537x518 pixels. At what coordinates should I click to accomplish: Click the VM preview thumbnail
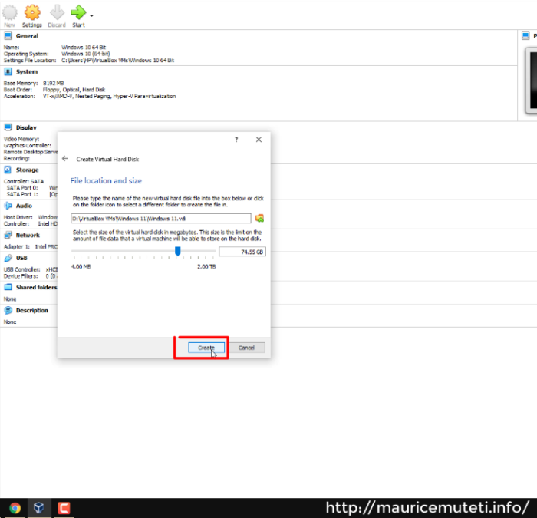(531, 81)
